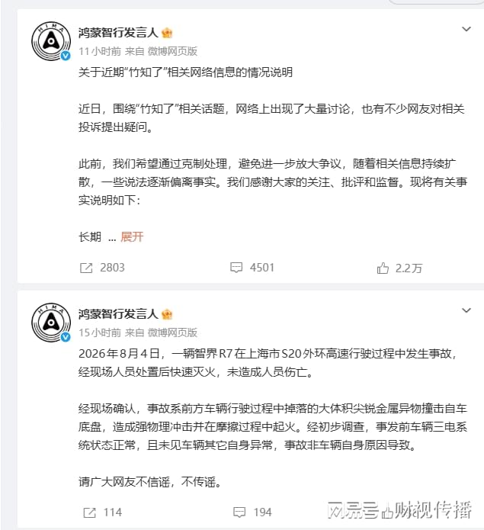The image size is (484, 530).
Task: Expand second post's options chevron menu
Action: [466, 310]
